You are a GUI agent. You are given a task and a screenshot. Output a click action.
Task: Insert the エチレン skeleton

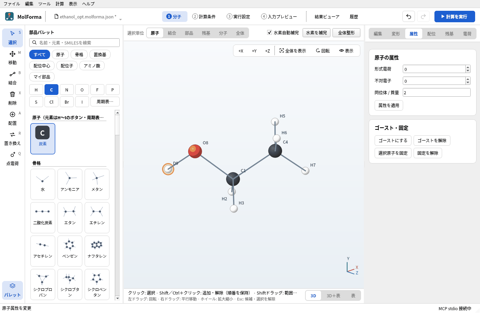pos(97,218)
